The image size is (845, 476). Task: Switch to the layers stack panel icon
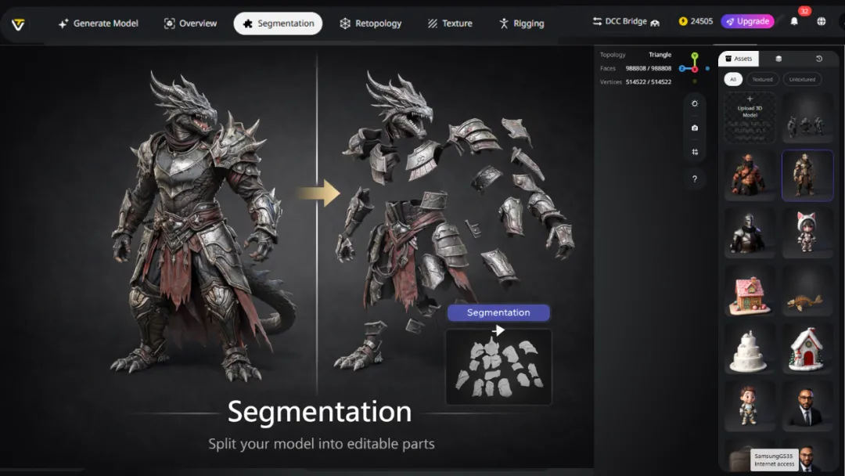coord(778,58)
